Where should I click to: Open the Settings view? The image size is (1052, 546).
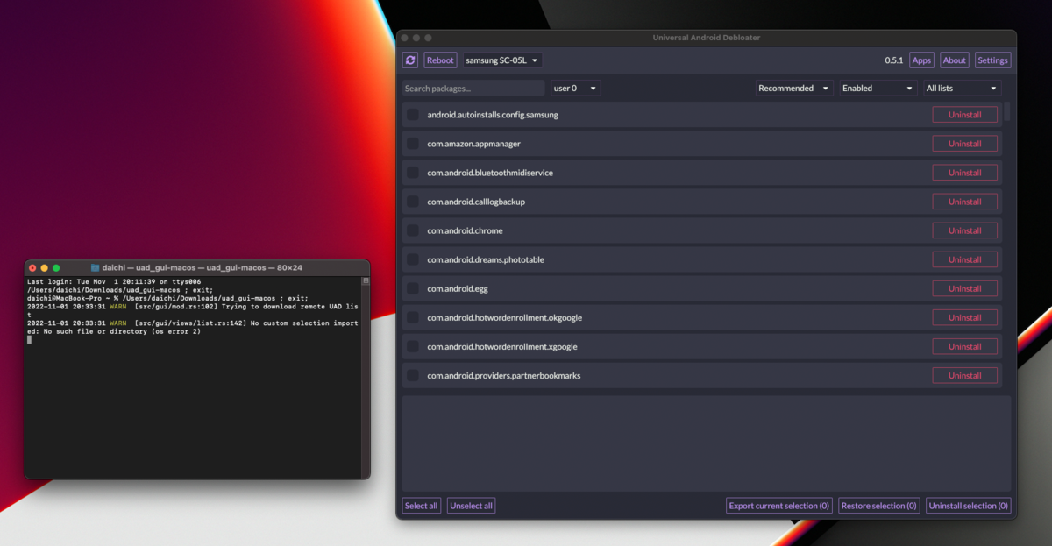(x=992, y=60)
